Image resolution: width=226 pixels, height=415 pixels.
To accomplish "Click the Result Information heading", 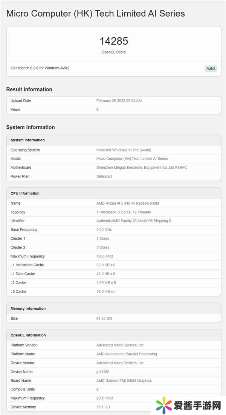I will click(29, 89).
